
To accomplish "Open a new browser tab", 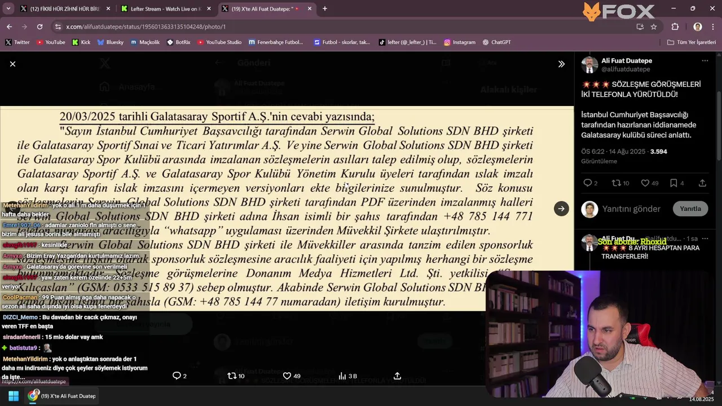I will [324, 8].
